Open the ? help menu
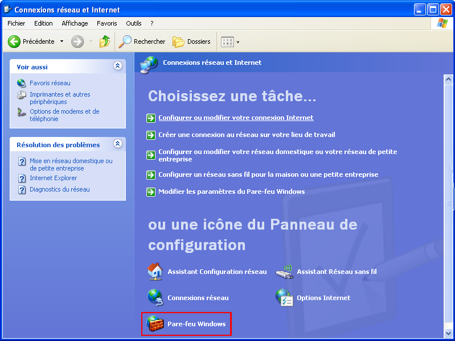 (x=152, y=23)
